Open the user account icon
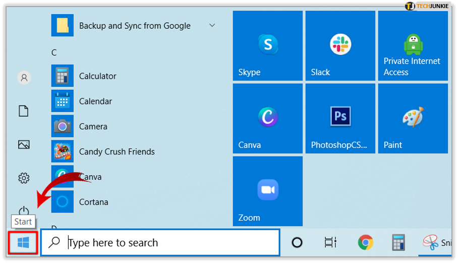The width and height of the screenshot is (458, 263). tap(24, 78)
